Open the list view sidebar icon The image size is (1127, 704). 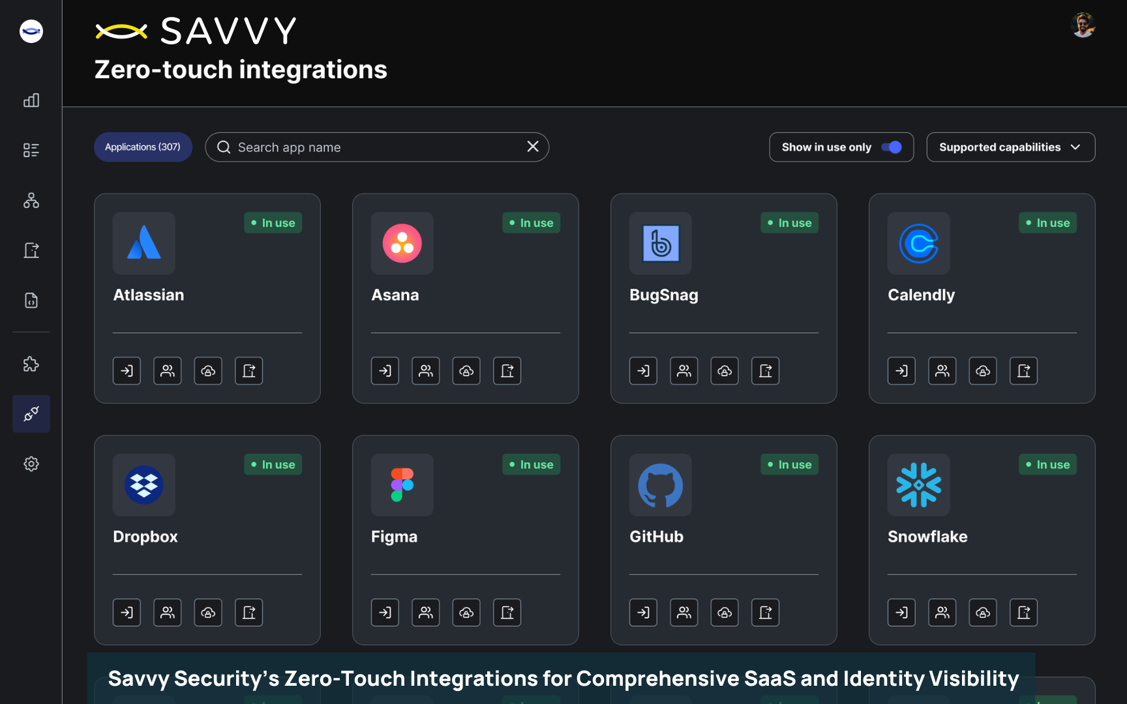pyautogui.click(x=31, y=151)
